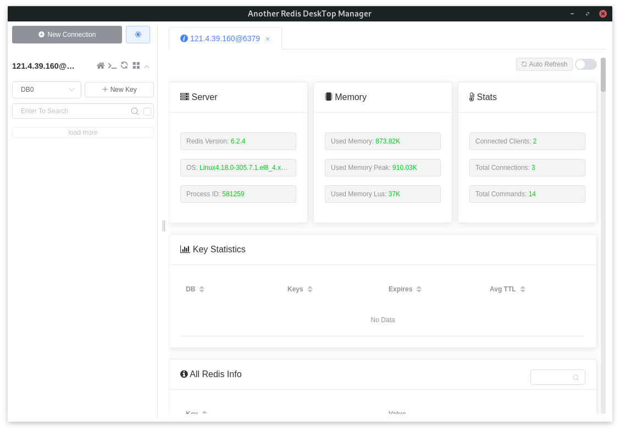The image size is (620, 431).
Task: Close the 121.4.39.160@6379 tab
Action: (268, 38)
